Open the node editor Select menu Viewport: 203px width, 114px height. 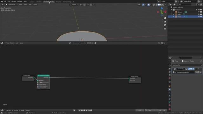tap(12, 43)
